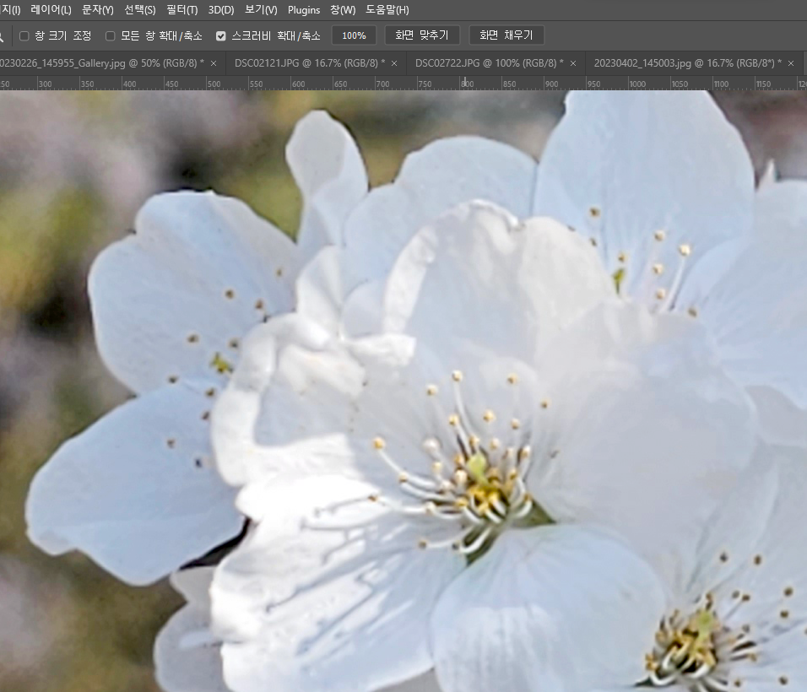Open the Plugins menu
The height and width of the screenshot is (692, 807).
coord(304,10)
